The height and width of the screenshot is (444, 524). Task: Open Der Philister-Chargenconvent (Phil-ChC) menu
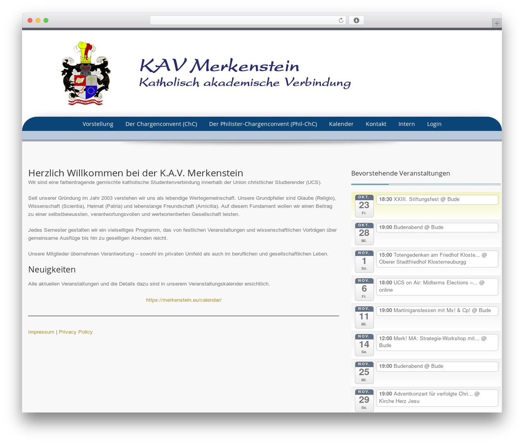tap(263, 124)
